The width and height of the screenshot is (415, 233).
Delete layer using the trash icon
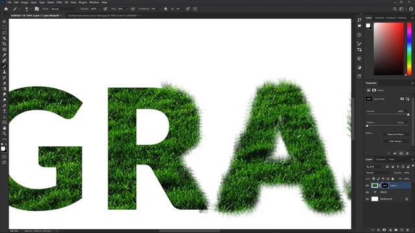(x=408, y=230)
